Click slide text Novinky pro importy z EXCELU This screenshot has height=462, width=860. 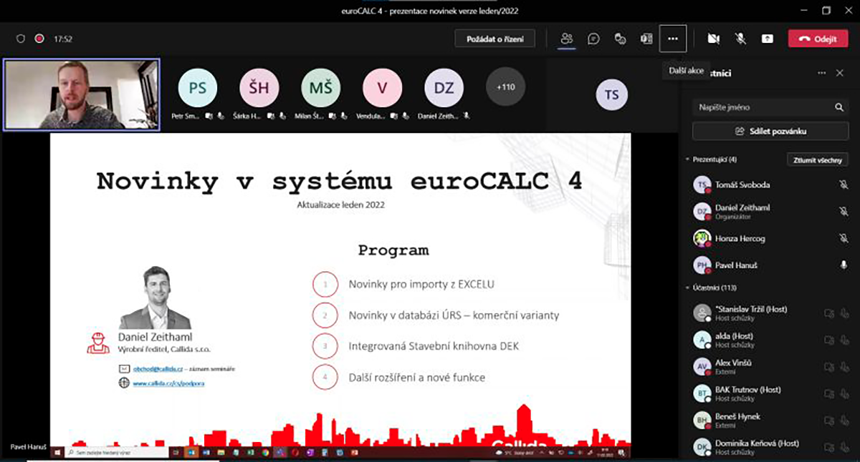tap(421, 284)
